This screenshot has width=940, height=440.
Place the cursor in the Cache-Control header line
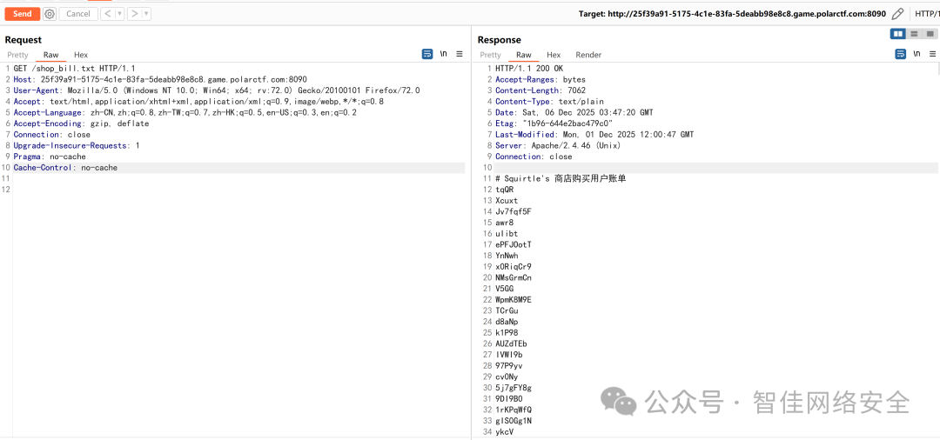click(238, 168)
